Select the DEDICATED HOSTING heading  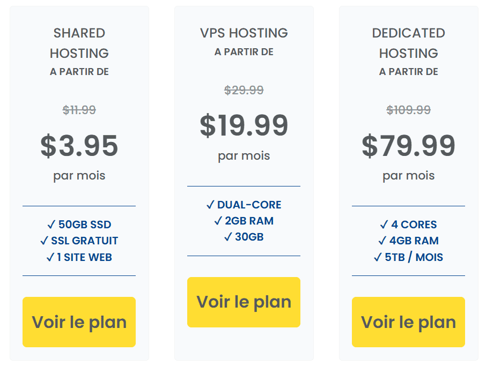coord(408,43)
